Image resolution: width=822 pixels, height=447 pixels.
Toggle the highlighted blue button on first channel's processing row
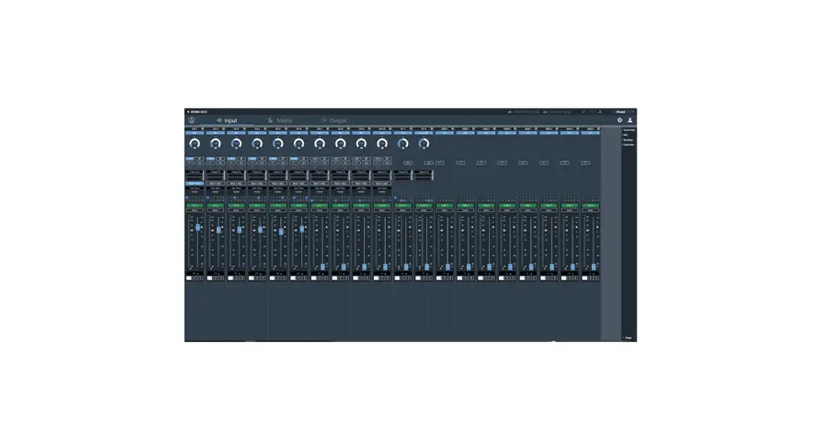[x=189, y=158]
